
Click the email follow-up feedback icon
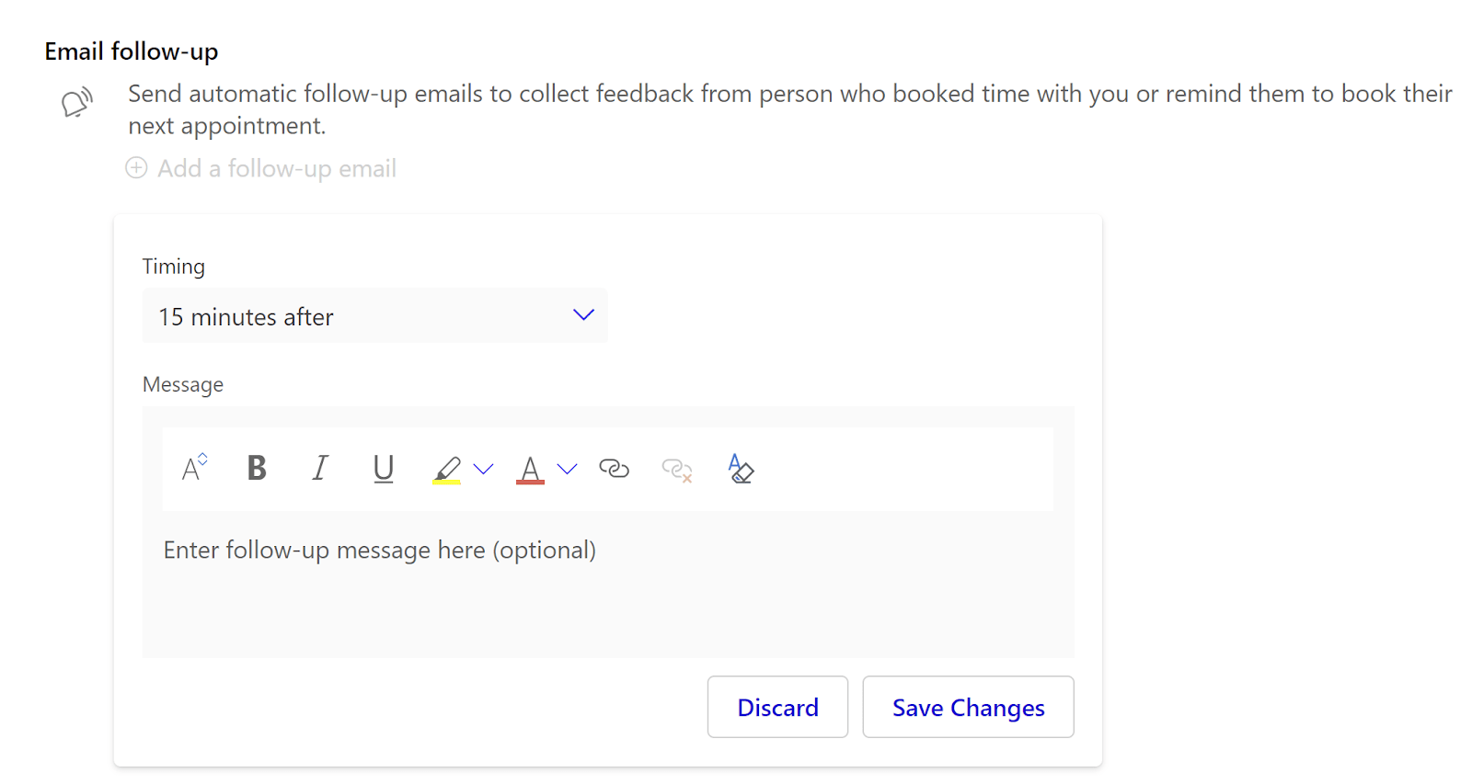pyautogui.click(x=77, y=102)
